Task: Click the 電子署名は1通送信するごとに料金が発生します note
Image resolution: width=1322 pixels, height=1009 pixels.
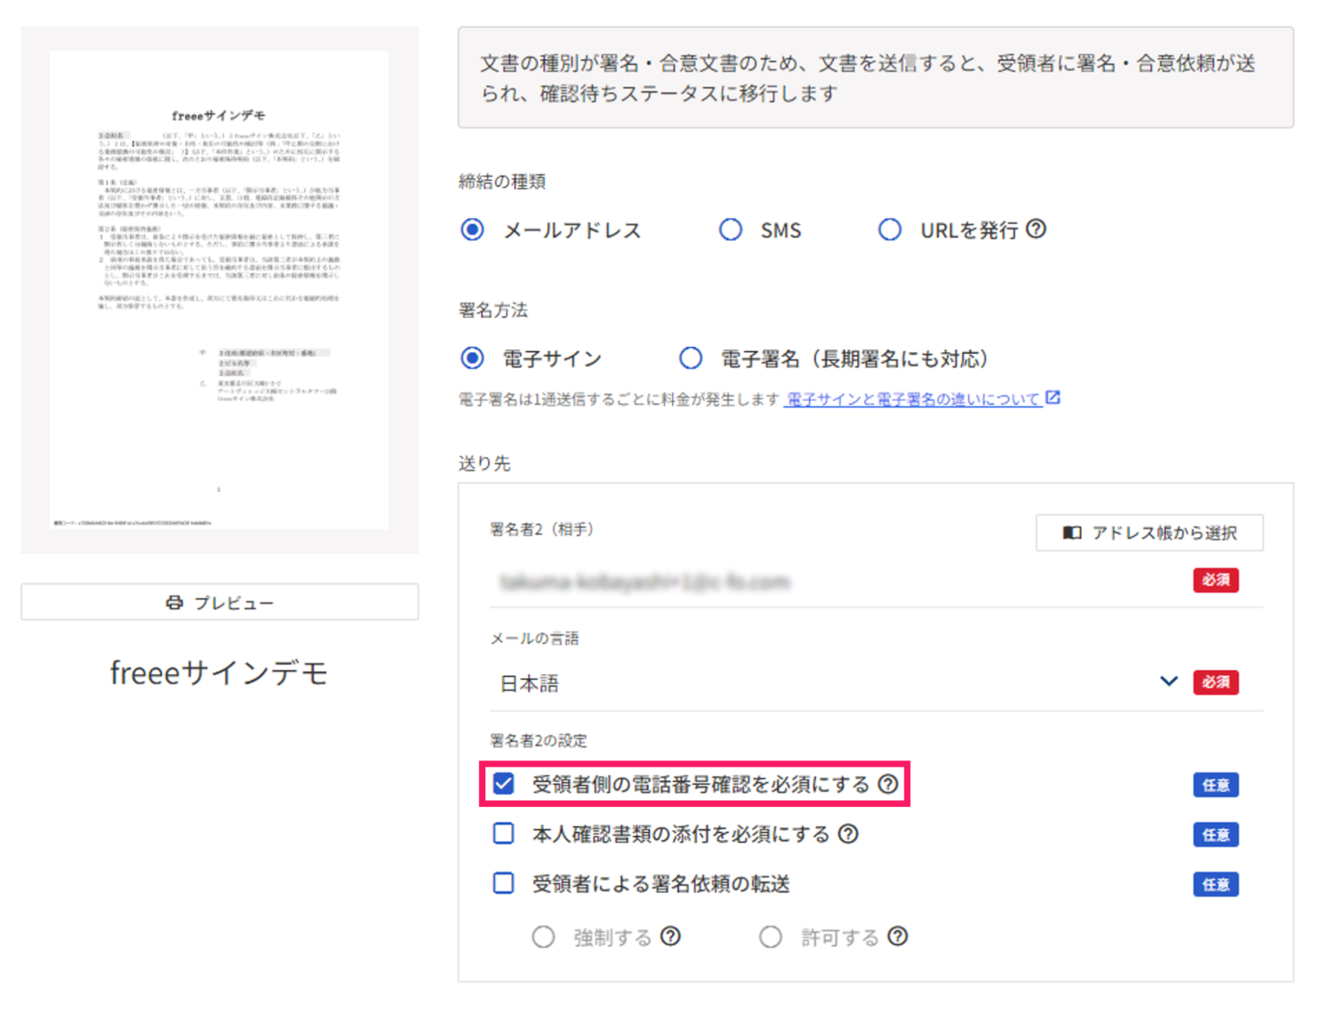Action: pyautogui.click(x=620, y=400)
